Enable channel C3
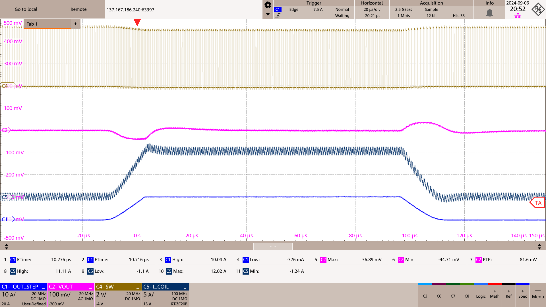Image resolution: width=546 pixels, height=307 pixels. pos(425,296)
